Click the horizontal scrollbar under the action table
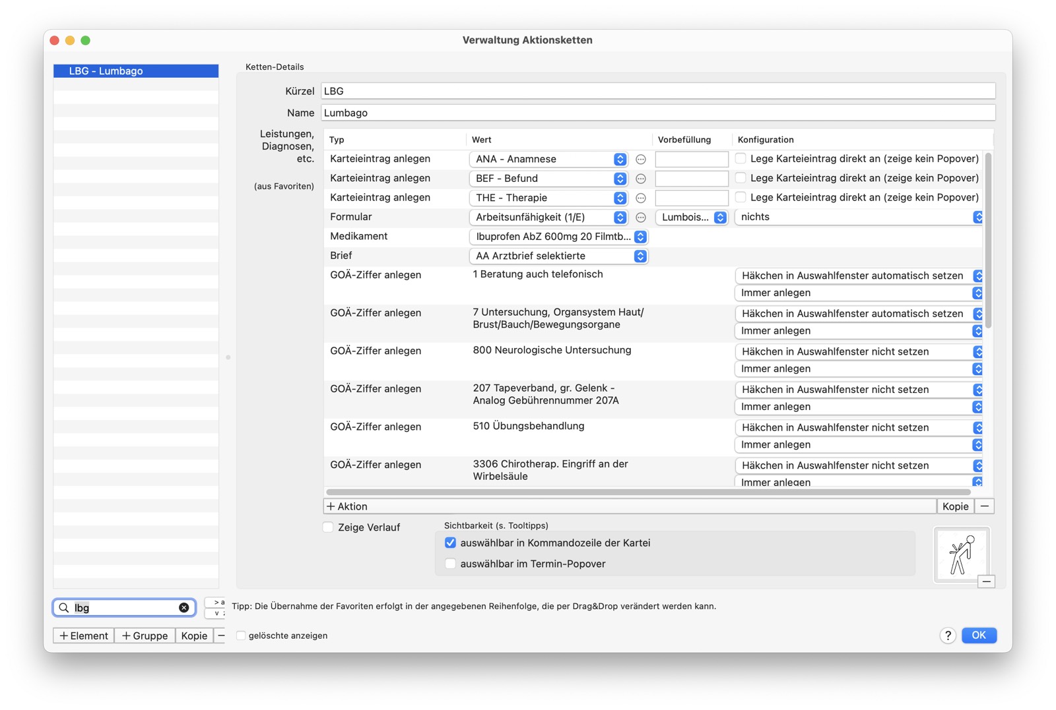The height and width of the screenshot is (710, 1056). coord(648,492)
